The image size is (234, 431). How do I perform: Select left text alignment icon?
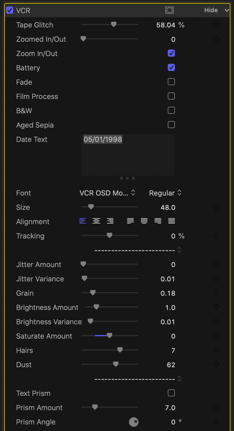pos(83,221)
